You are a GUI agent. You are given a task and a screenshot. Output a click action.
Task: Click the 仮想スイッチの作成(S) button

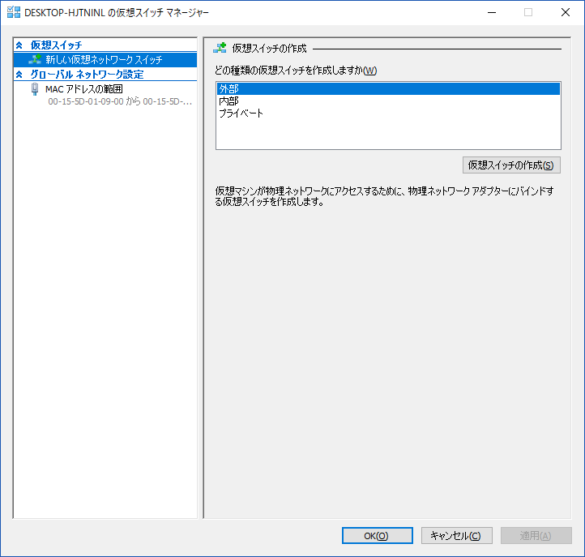tap(511, 165)
